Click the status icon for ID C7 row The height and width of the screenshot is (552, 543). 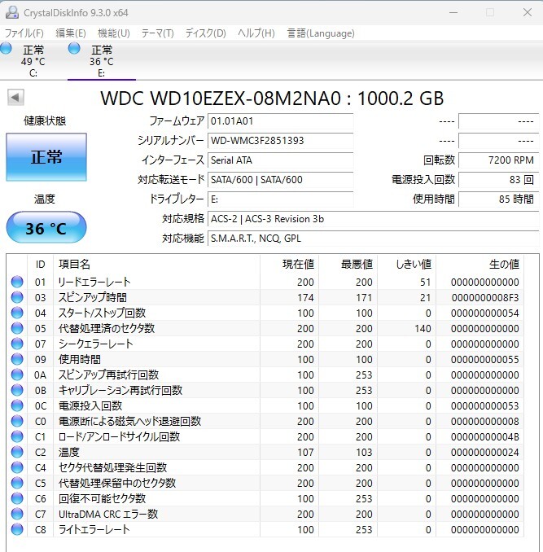(x=17, y=515)
